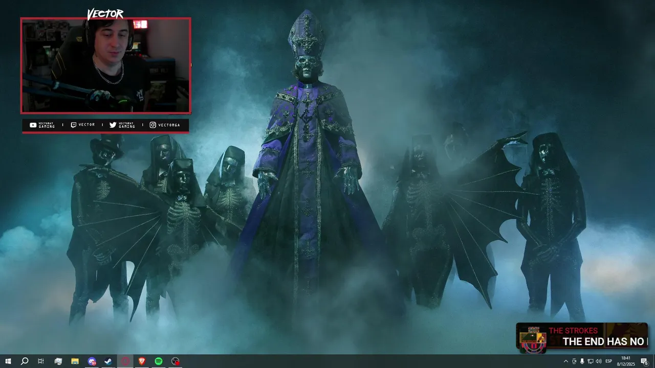Click 'THE STROKES' artist name in the overlay
This screenshot has width=655, height=368.
573,331
